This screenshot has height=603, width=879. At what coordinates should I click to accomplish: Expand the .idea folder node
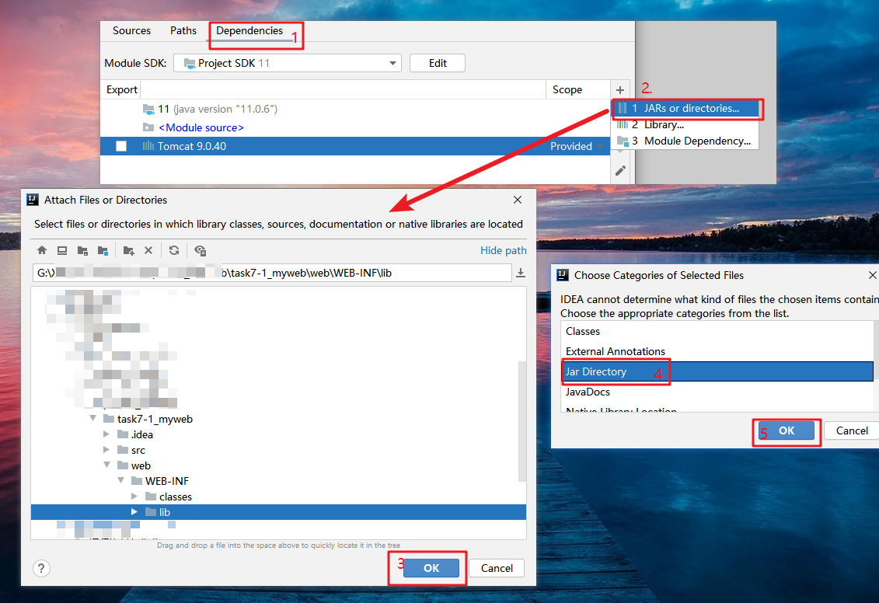pos(106,434)
